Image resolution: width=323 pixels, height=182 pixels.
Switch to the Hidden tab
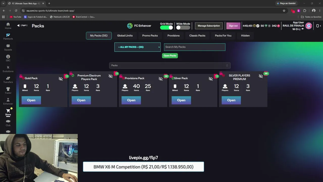coord(245,36)
